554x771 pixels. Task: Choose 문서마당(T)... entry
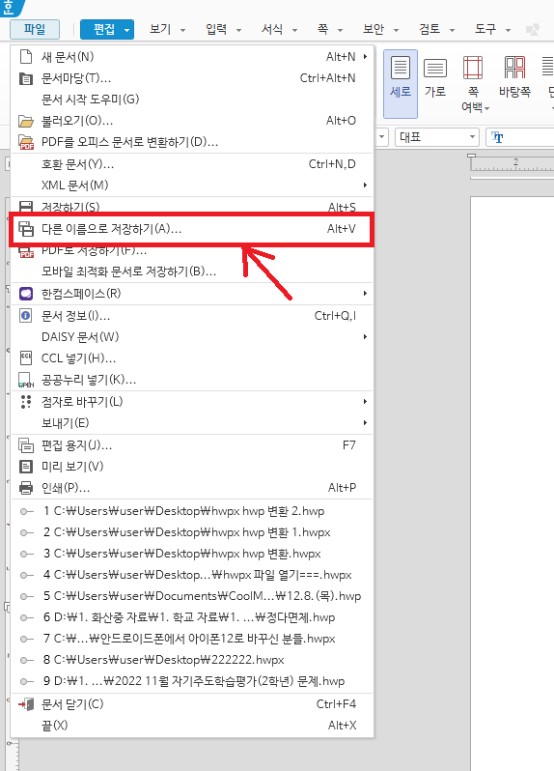tap(192, 78)
